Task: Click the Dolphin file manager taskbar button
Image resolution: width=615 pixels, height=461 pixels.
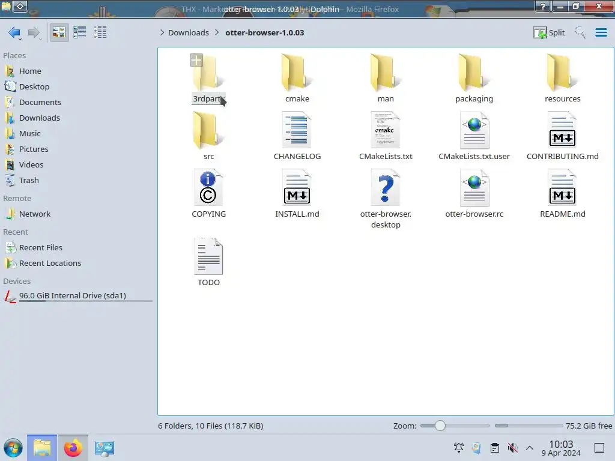Action: pyautogui.click(x=42, y=448)
